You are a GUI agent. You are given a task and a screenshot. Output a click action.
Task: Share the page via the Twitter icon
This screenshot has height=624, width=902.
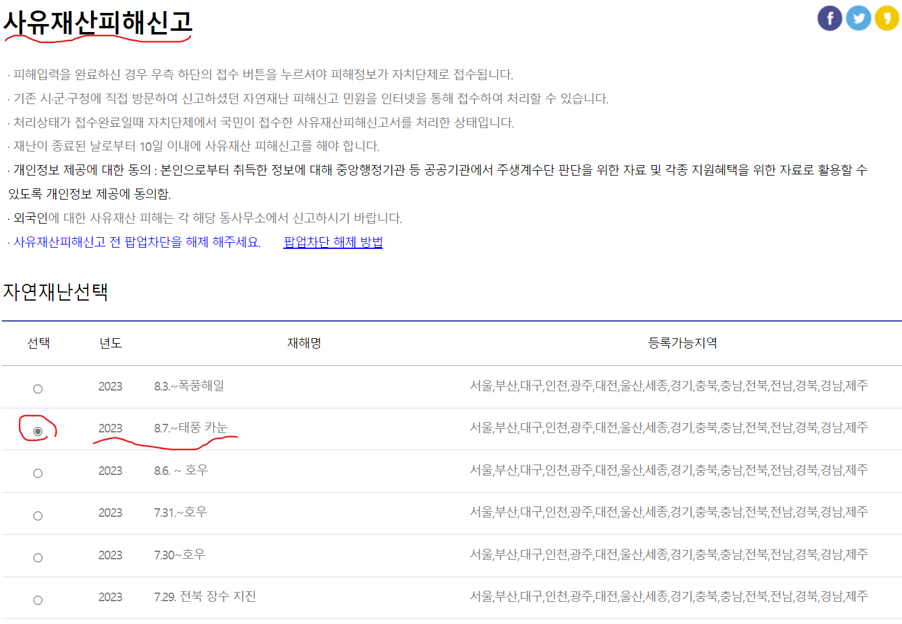point(858,17)
